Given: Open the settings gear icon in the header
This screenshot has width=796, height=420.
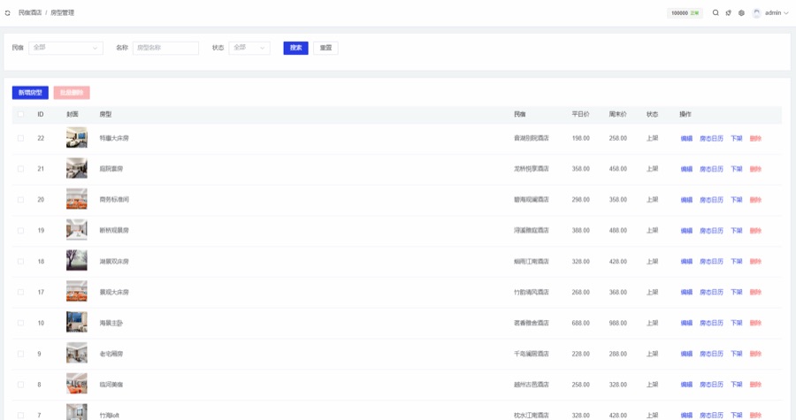Looking at the screenshot, I should pos(741,12).
